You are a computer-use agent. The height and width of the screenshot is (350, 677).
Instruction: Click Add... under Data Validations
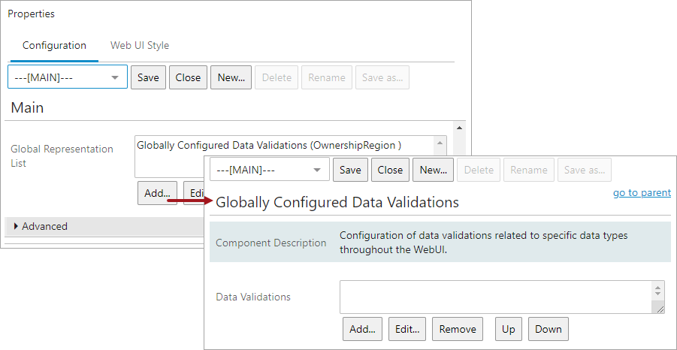click(362, 329)
